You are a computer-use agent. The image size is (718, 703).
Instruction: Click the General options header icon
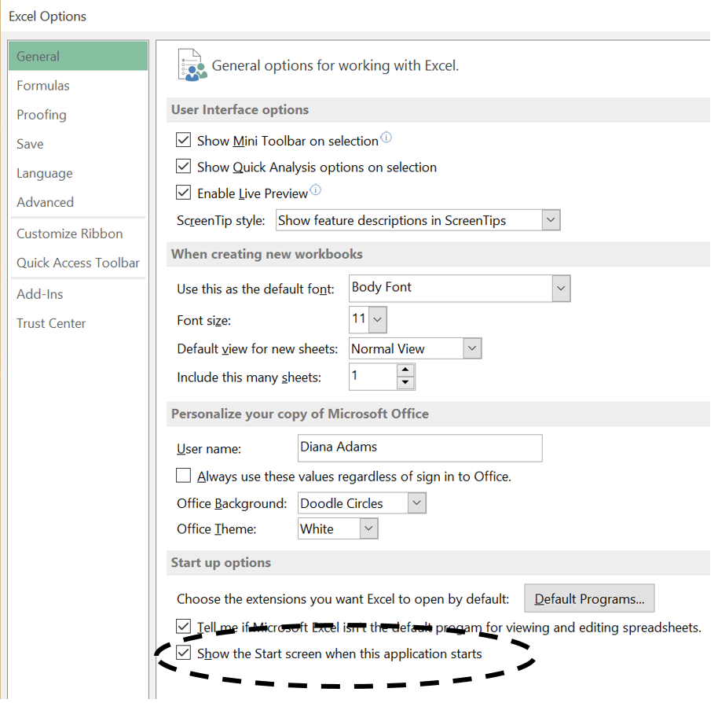(192, 65)
